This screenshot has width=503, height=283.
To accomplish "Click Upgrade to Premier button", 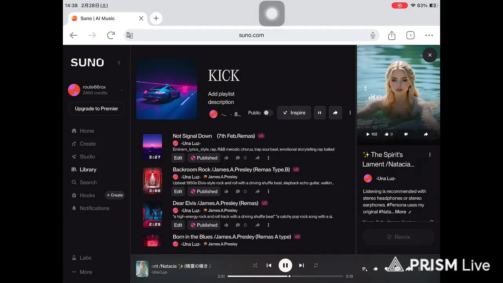I will pyautogui.click(x=96, y=108).
